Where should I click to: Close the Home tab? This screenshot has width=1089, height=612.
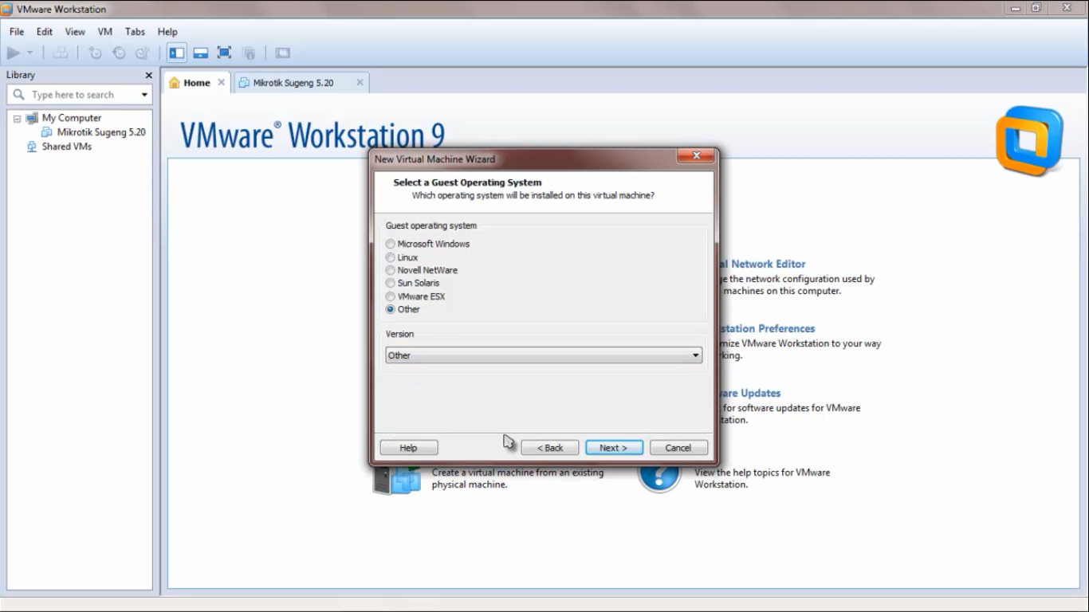click(222, 82)
